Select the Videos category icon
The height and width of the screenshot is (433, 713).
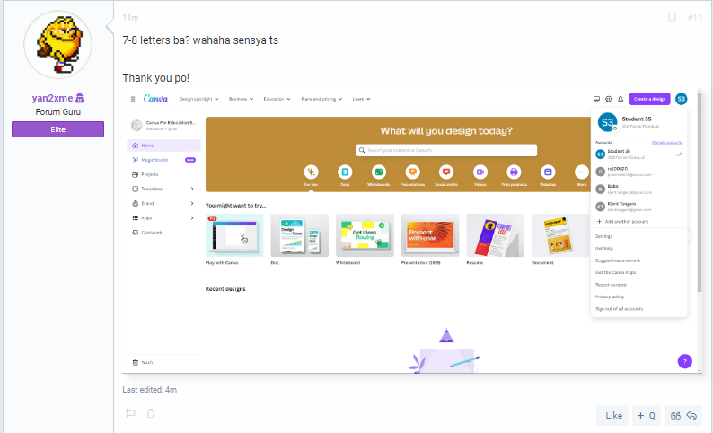coord(480,172)
